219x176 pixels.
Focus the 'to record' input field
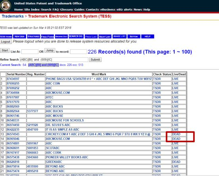(78, 52)
